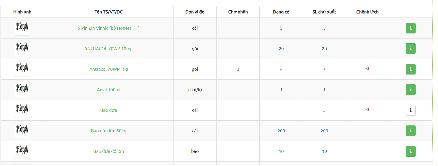Screen dimensions: 438x166
Task: Open info for Bao dứa lớn 50kg
Action: (410, 131)
